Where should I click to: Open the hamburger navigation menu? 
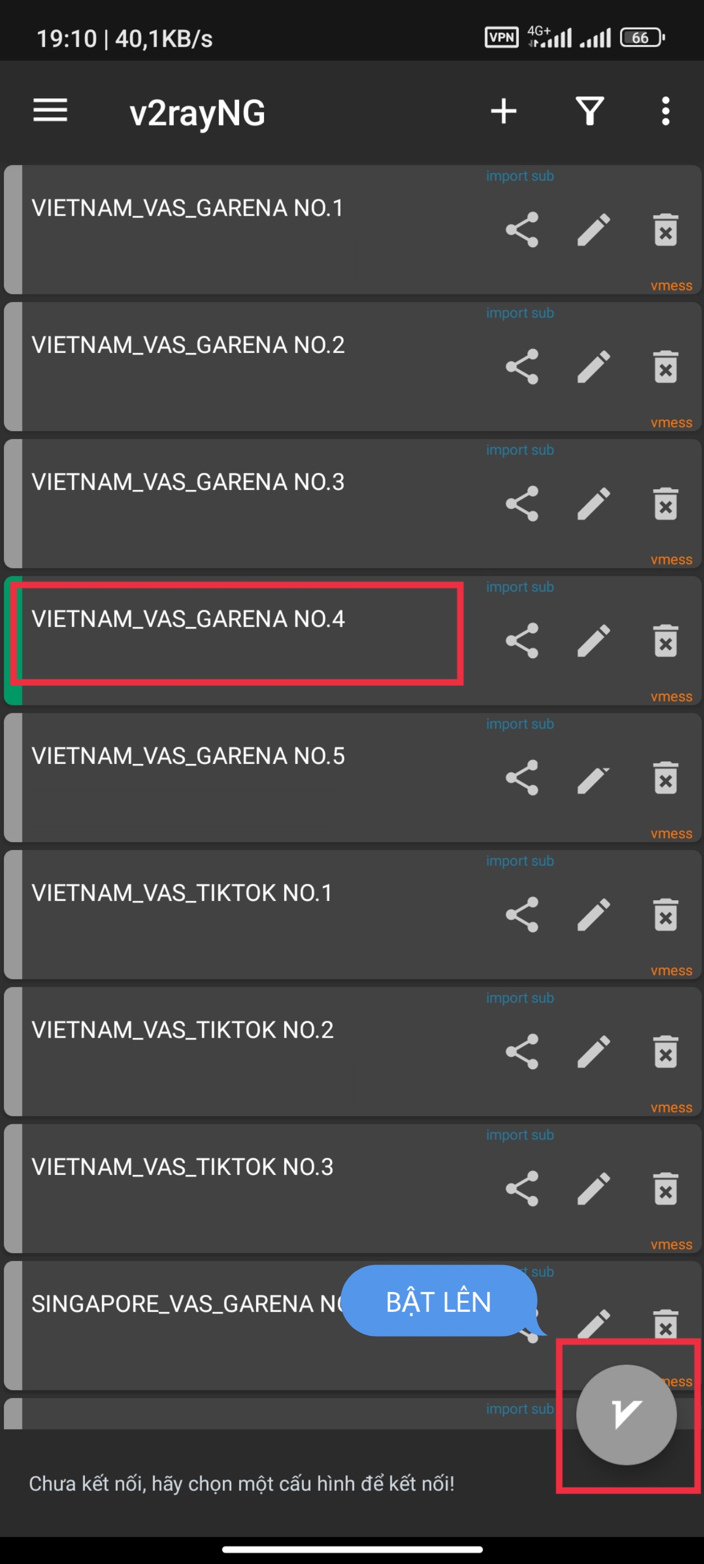[51, 111]
